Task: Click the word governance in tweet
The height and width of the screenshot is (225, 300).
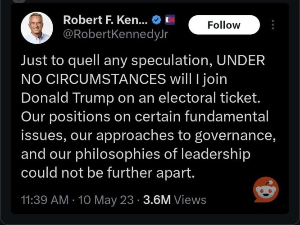Action: point(235,136)
